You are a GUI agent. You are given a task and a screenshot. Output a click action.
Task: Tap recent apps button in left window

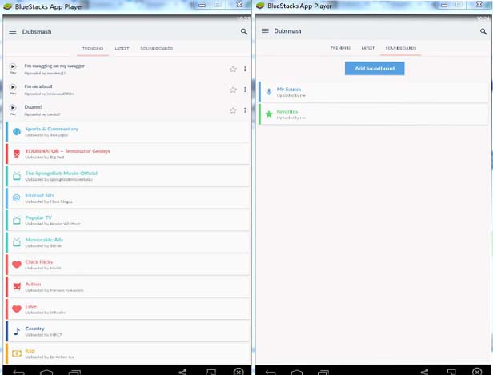coord(74,372)
